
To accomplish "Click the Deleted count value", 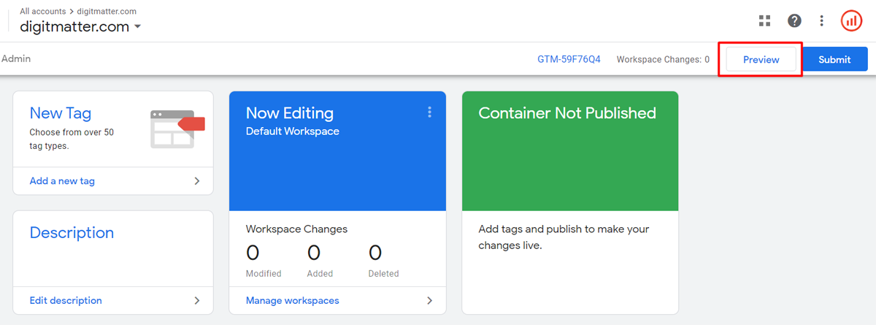I will click(x=375, y=253).
